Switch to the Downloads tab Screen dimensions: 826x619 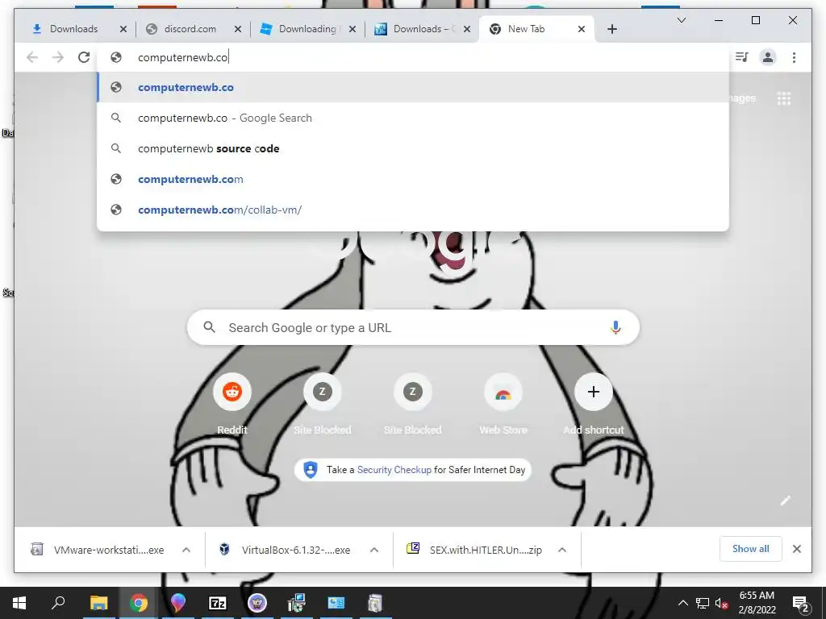[x=73, y=29]
